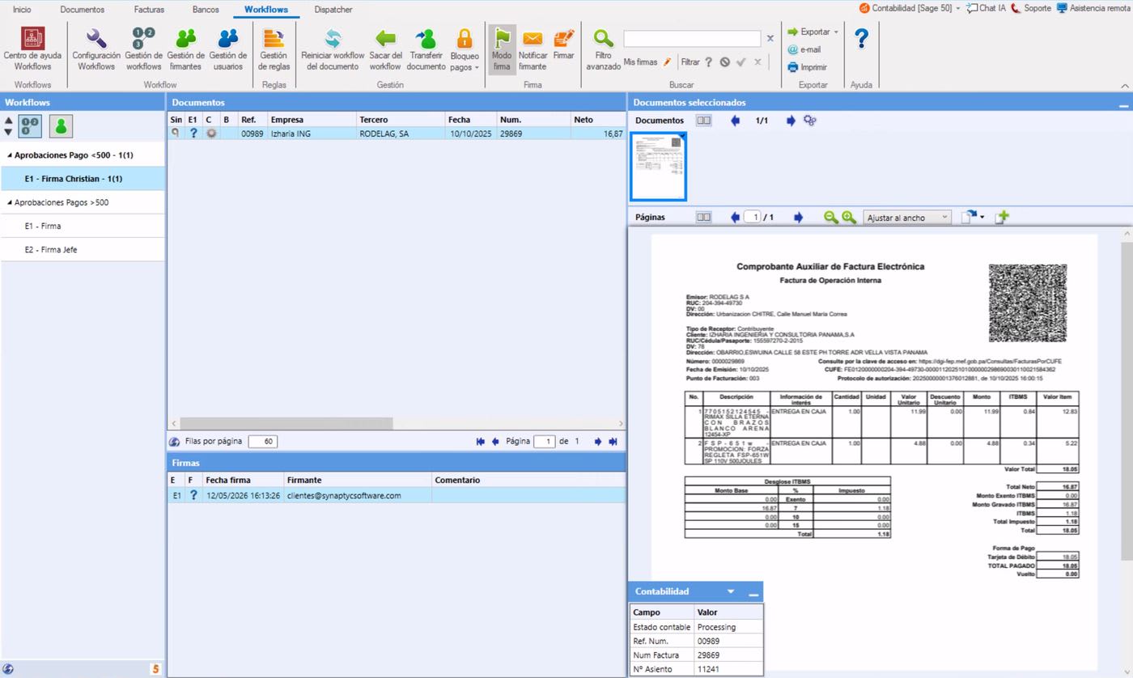Screen dimensions: 1133x678
Task: Select E1 - Firma Christian - 1(1)
Action: point(83,179)
